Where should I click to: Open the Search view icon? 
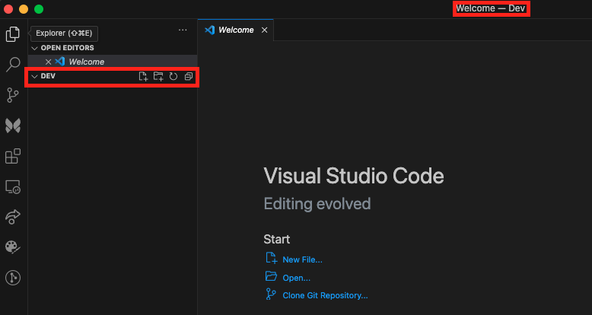pyautogui.click(x=13, y=65)
